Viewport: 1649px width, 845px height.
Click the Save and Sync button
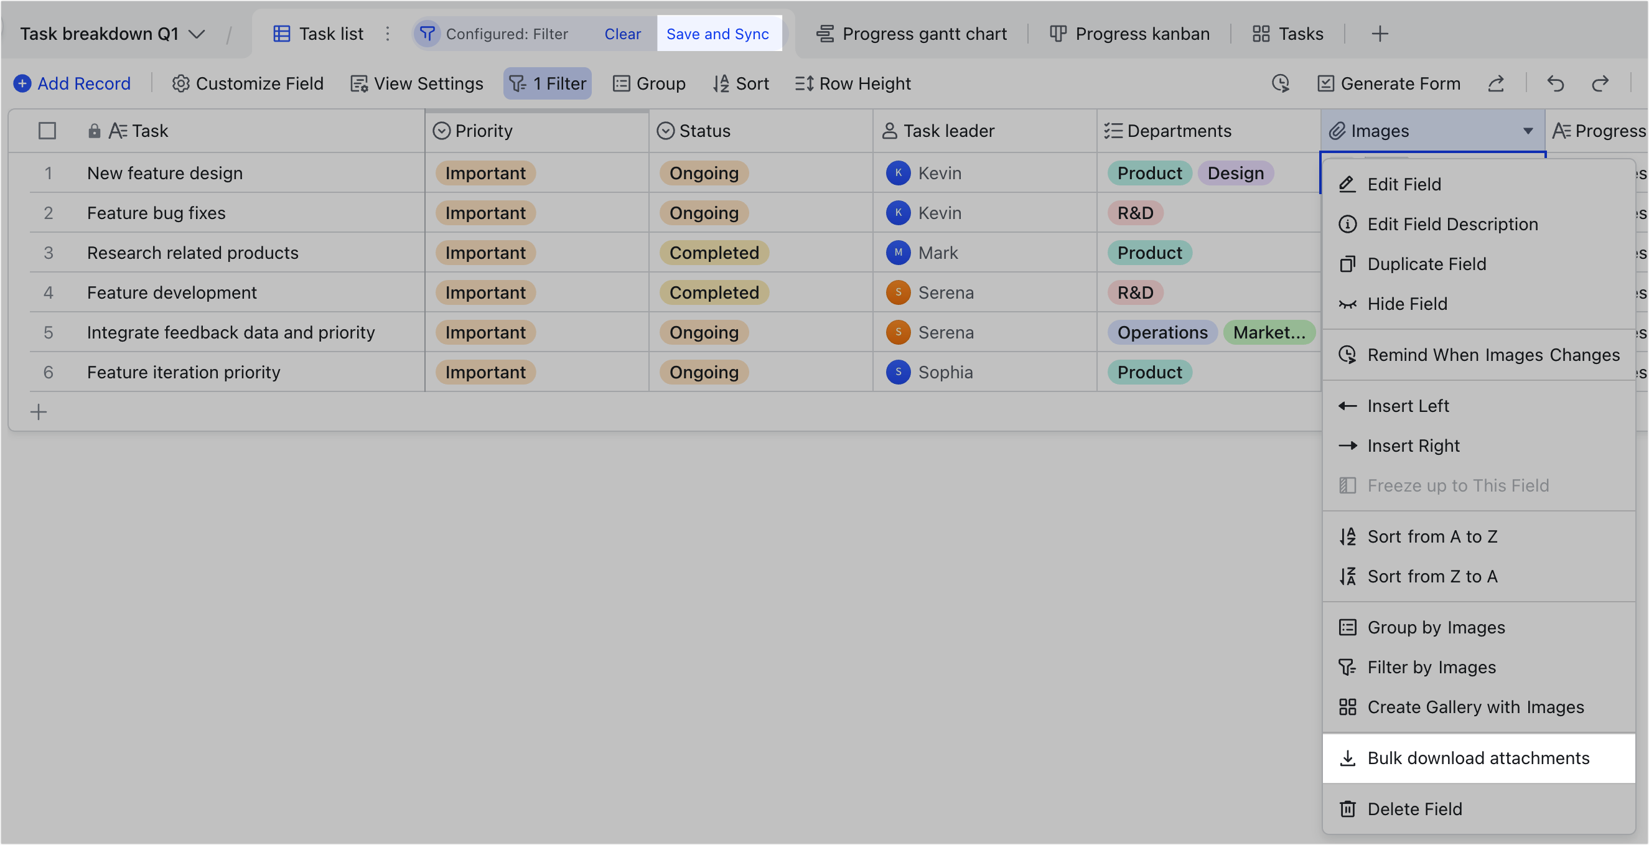tap(719, 33)
